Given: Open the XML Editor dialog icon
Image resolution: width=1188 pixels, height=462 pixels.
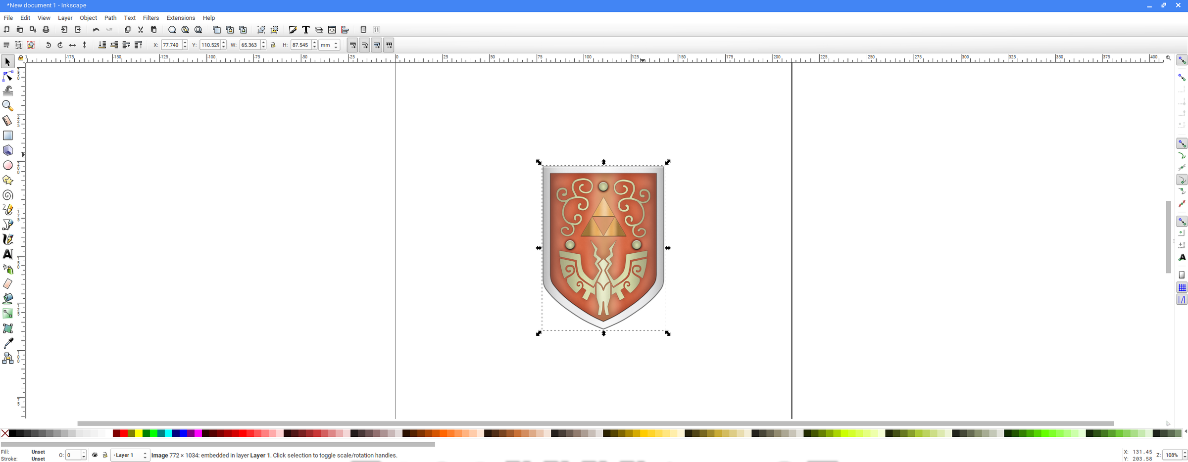Looking at the screenshot, I should 332,30.
